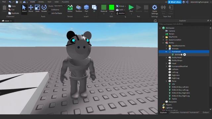This screenshot has height=119, width=212.
Task: Select the Baseplate item
Action: [173, 102]
